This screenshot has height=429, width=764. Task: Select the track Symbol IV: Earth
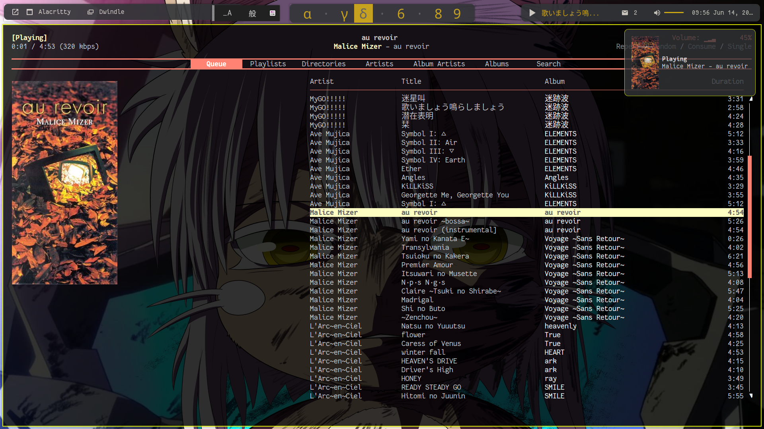pos(526,160)
